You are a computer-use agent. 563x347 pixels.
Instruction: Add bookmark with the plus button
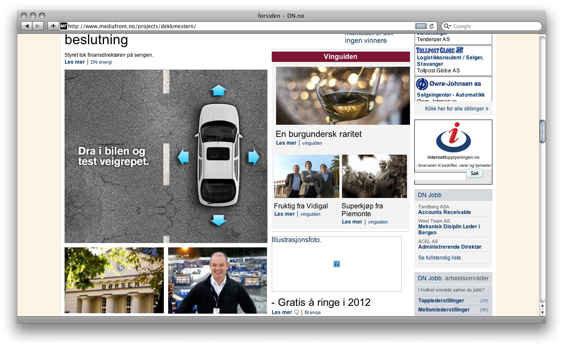[53, 26]
